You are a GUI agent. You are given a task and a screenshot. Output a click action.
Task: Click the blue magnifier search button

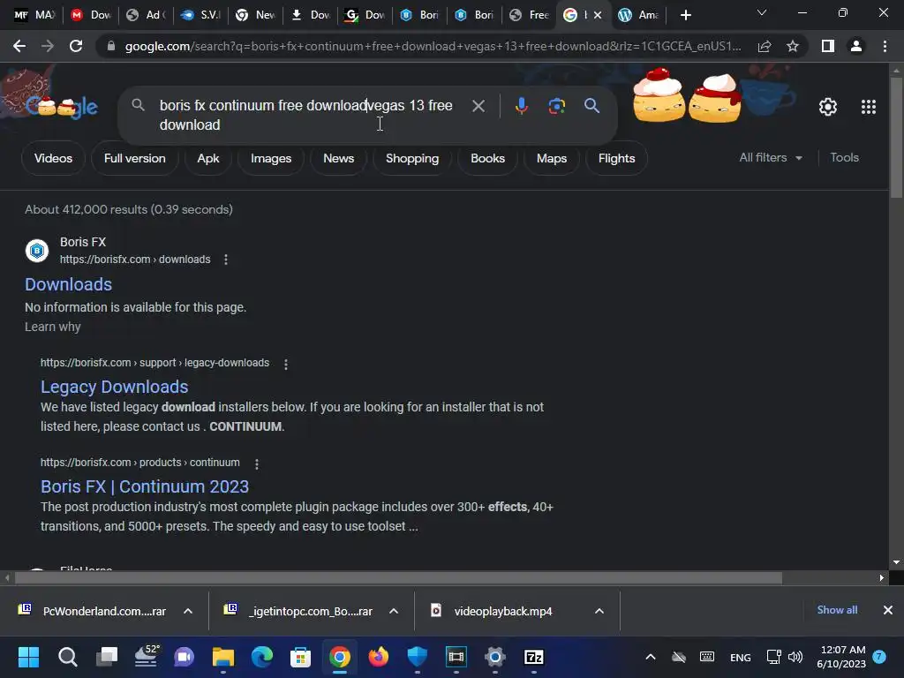591,106
